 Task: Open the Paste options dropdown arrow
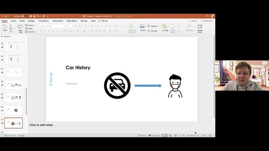[8, 26]
